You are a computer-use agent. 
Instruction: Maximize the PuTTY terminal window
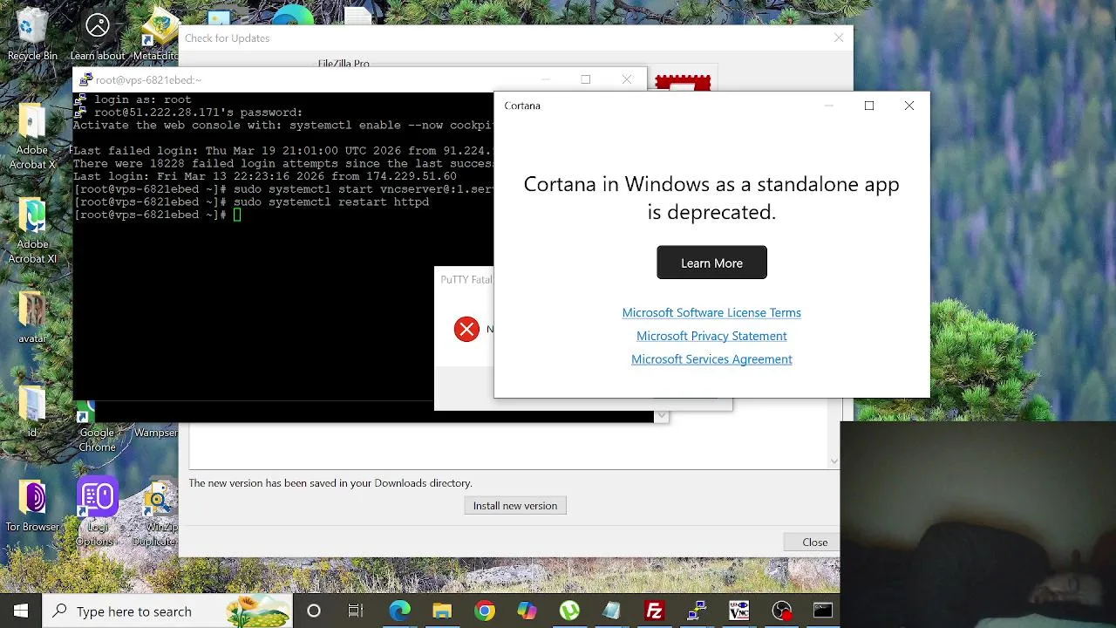[586, 79]
